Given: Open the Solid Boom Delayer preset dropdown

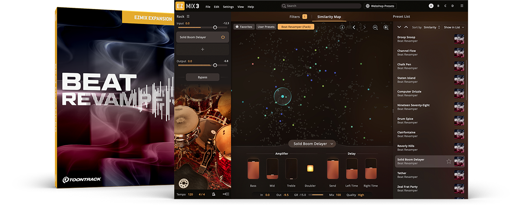Looking at the screenshot, I should [x=312, y=144].
